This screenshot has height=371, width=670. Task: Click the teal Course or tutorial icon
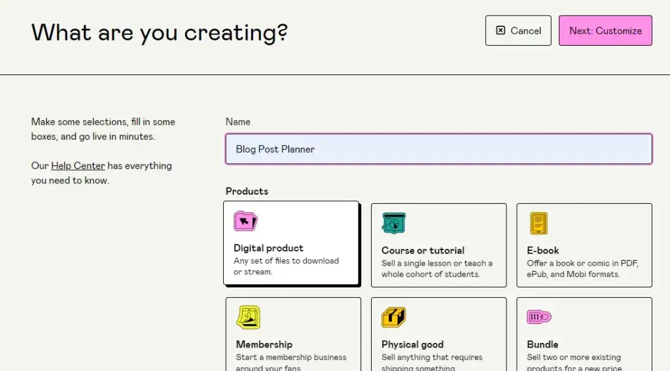point(394,224)
